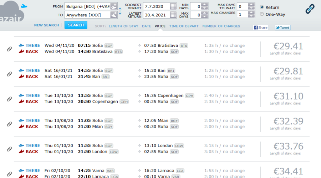Click VAR airport code on 14:25 Varna departure

(110, 170)
